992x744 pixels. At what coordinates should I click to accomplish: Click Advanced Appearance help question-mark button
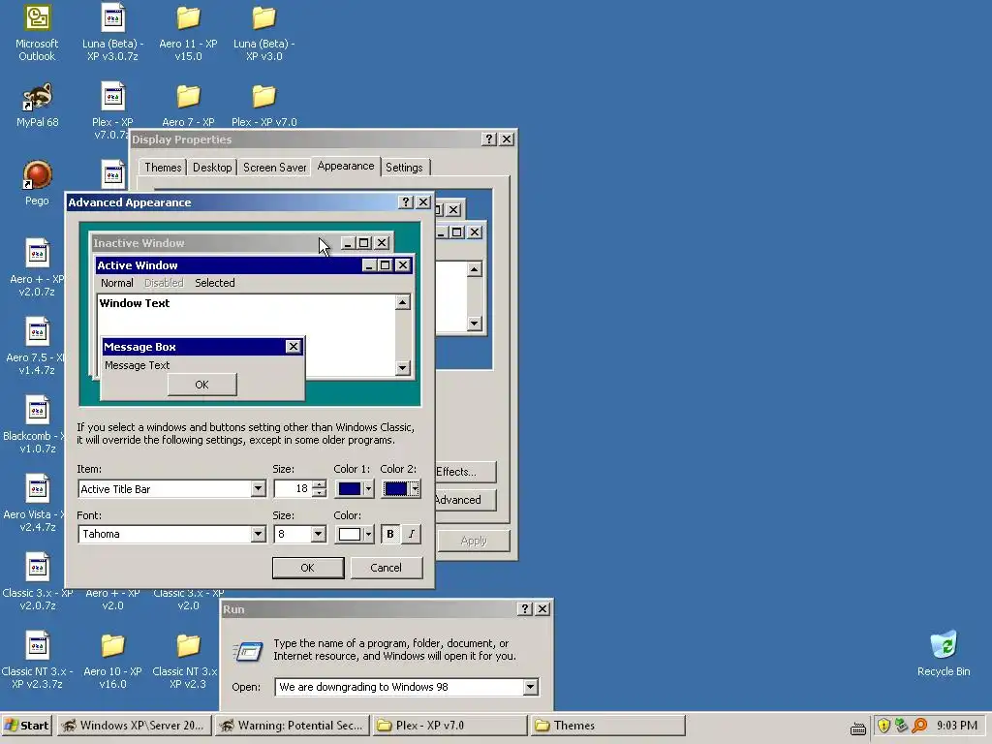pos(406,202)
